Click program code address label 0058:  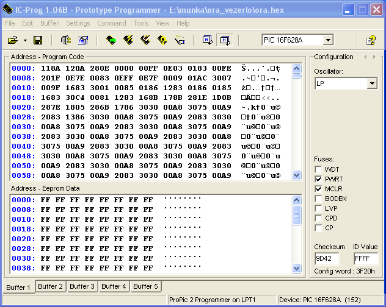(23, 175)
